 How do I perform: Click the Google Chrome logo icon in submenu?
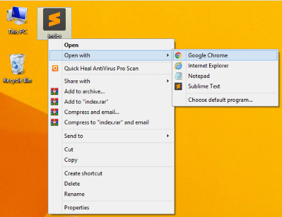178,55
